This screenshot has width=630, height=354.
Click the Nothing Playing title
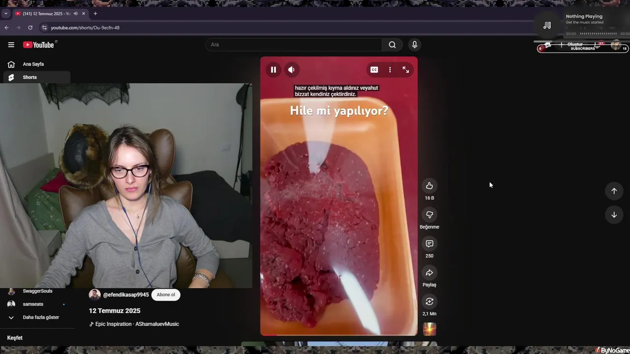pyautogui.click(x=584, y=16)
